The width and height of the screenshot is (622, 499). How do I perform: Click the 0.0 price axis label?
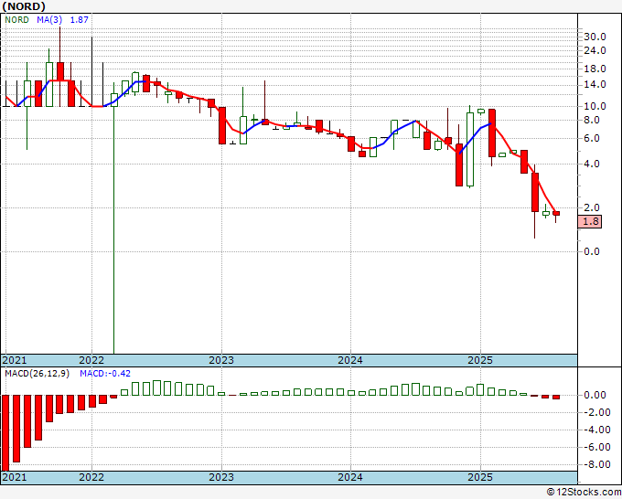point(592,251)
